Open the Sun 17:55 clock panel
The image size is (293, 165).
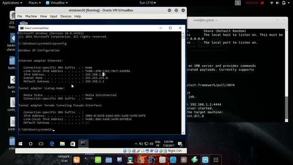coord(147,3)
